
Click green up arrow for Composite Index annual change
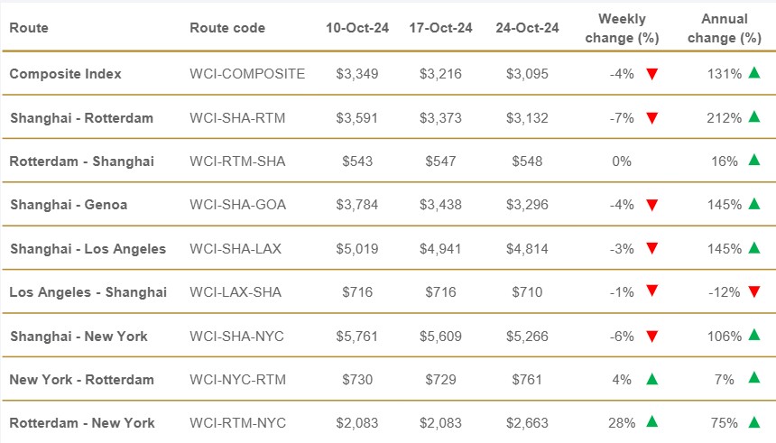[x=753, y=74]
